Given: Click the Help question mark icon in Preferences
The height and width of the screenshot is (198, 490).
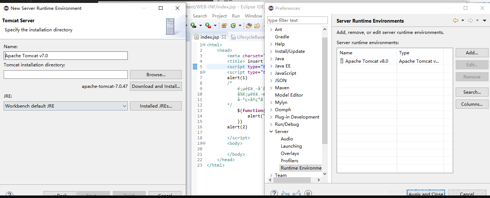Looking at the screenshot, I should (274, 193).
